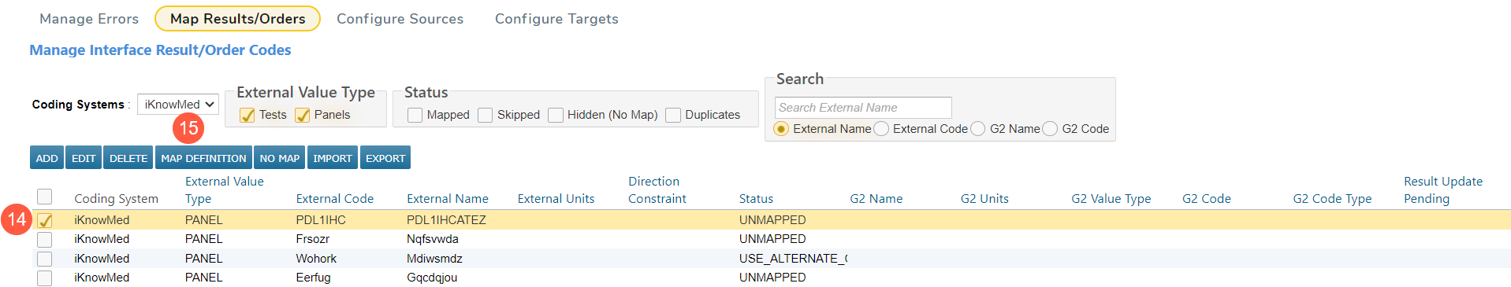Image resolution: width=1511 pixels, height=287 pixels.
Task: Check the Frsozr row checkbox
Action: 45,239
